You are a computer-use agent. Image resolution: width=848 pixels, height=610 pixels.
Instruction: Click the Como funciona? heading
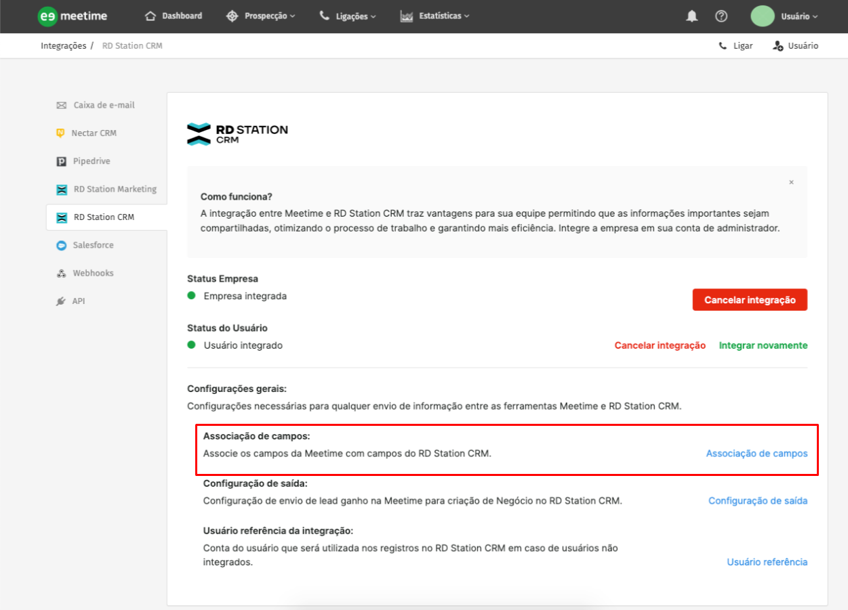(237, 197)
